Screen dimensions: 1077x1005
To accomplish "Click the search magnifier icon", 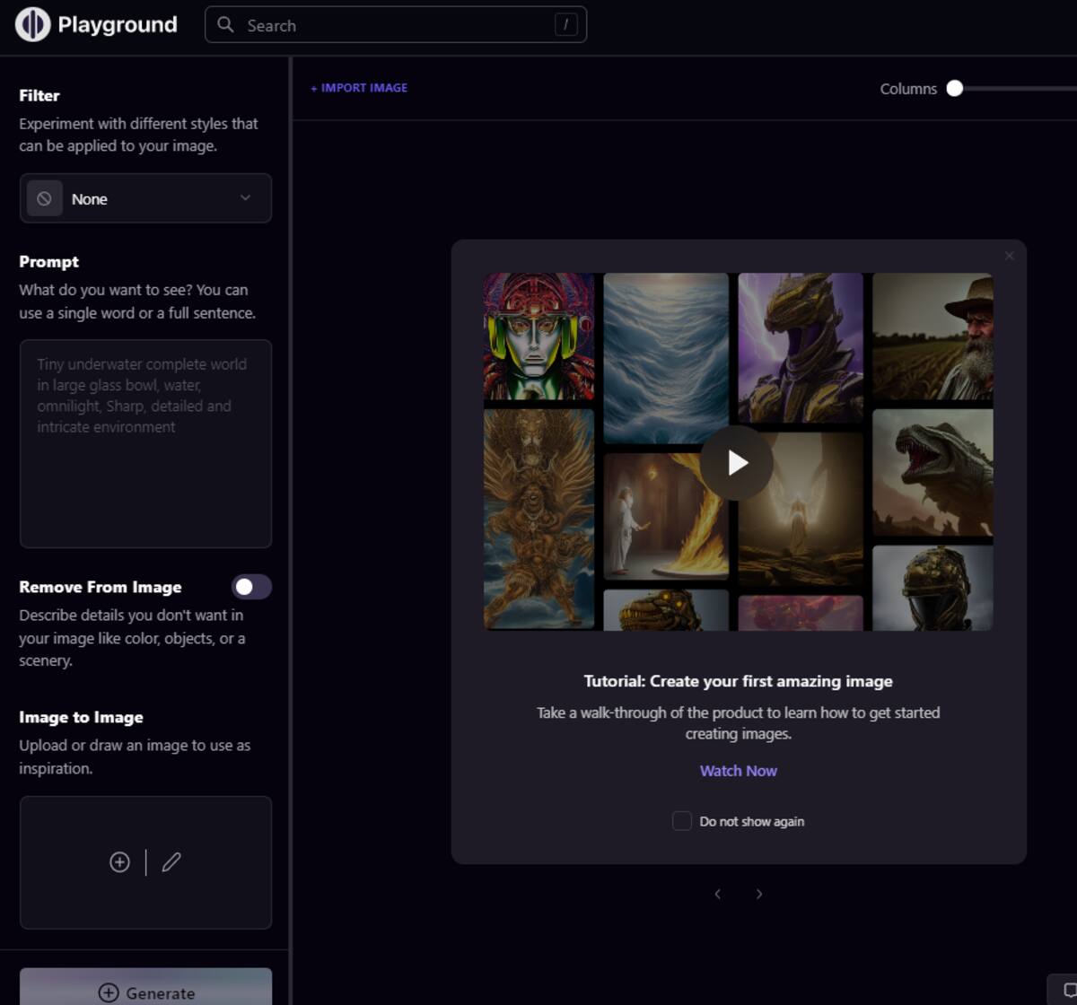I will pos(225,24).
